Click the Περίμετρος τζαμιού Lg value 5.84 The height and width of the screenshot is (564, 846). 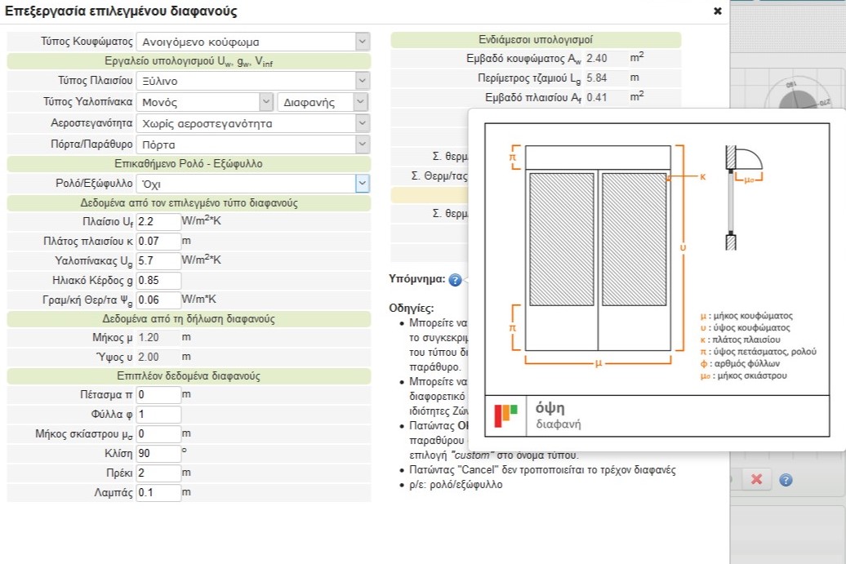click(x=607, y=78)
